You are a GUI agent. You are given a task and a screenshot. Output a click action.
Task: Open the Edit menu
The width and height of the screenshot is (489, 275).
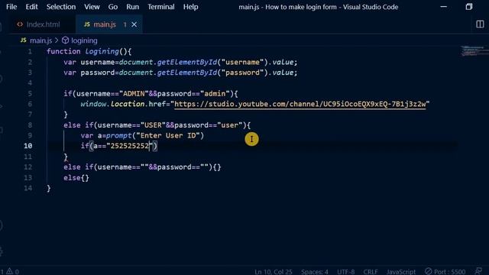point(31,7)
